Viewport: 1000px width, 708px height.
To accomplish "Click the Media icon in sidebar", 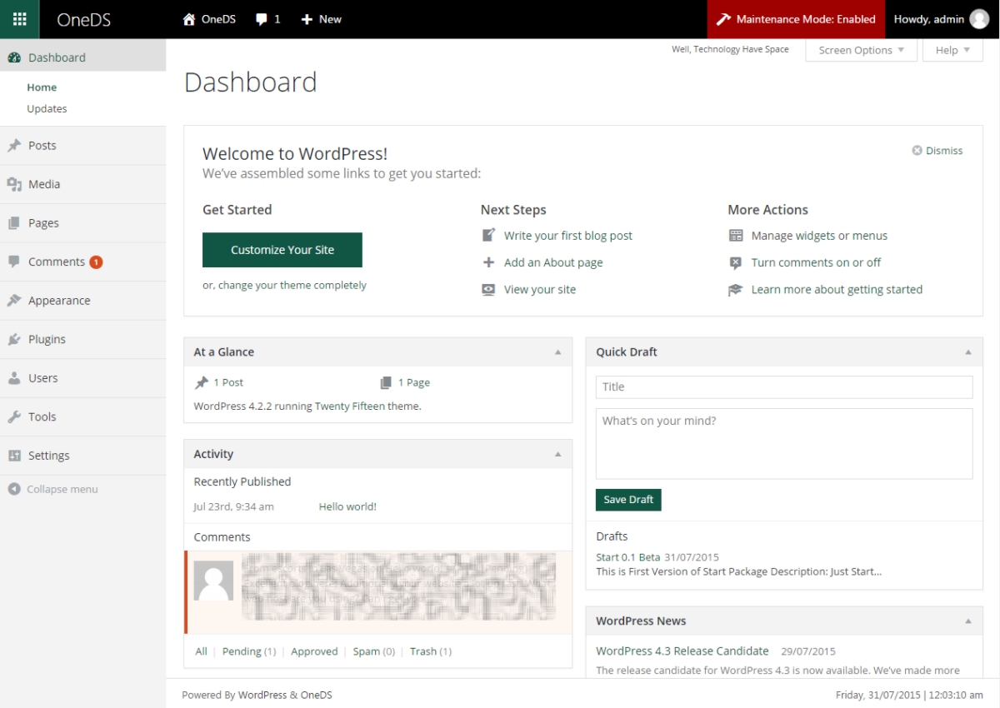I will pos(14,185).
